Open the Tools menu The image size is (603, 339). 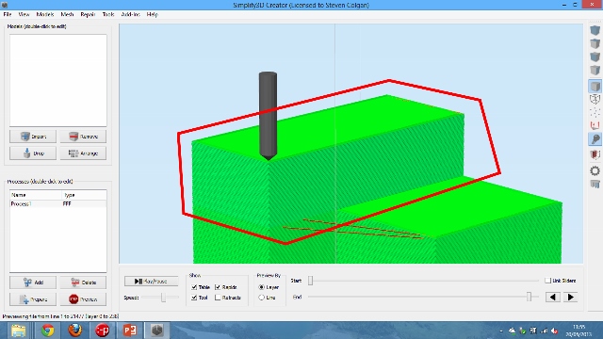point(108,14)
